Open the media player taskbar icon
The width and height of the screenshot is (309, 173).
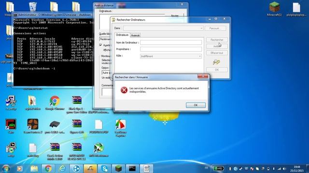(x=20, y=169)
